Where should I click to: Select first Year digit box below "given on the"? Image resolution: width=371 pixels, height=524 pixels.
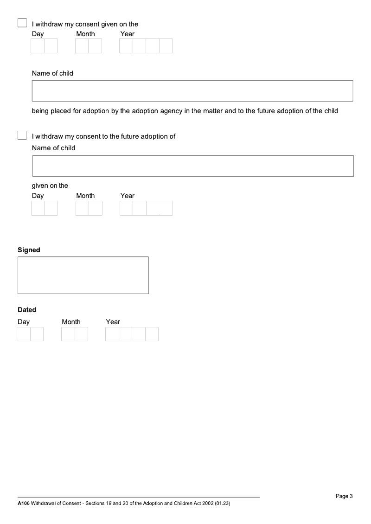(127, 208)
